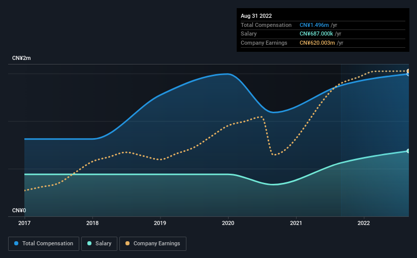Click the 2020 x-axis label

(228, 223)
